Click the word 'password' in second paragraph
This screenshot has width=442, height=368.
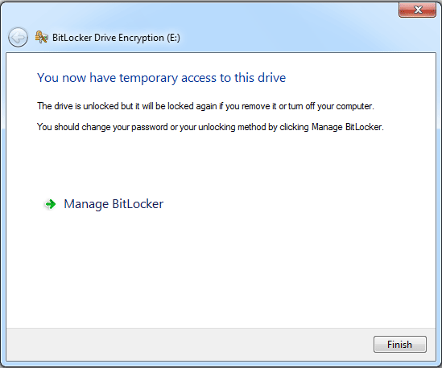pyautogui.click(x=150, y=128)
